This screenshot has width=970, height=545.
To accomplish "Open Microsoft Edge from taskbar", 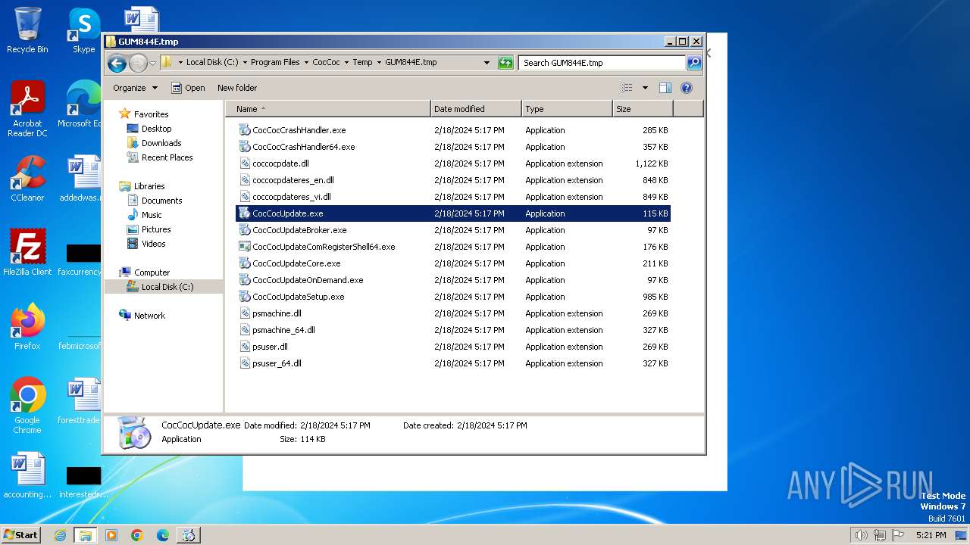I will click(x=163, y=535).
